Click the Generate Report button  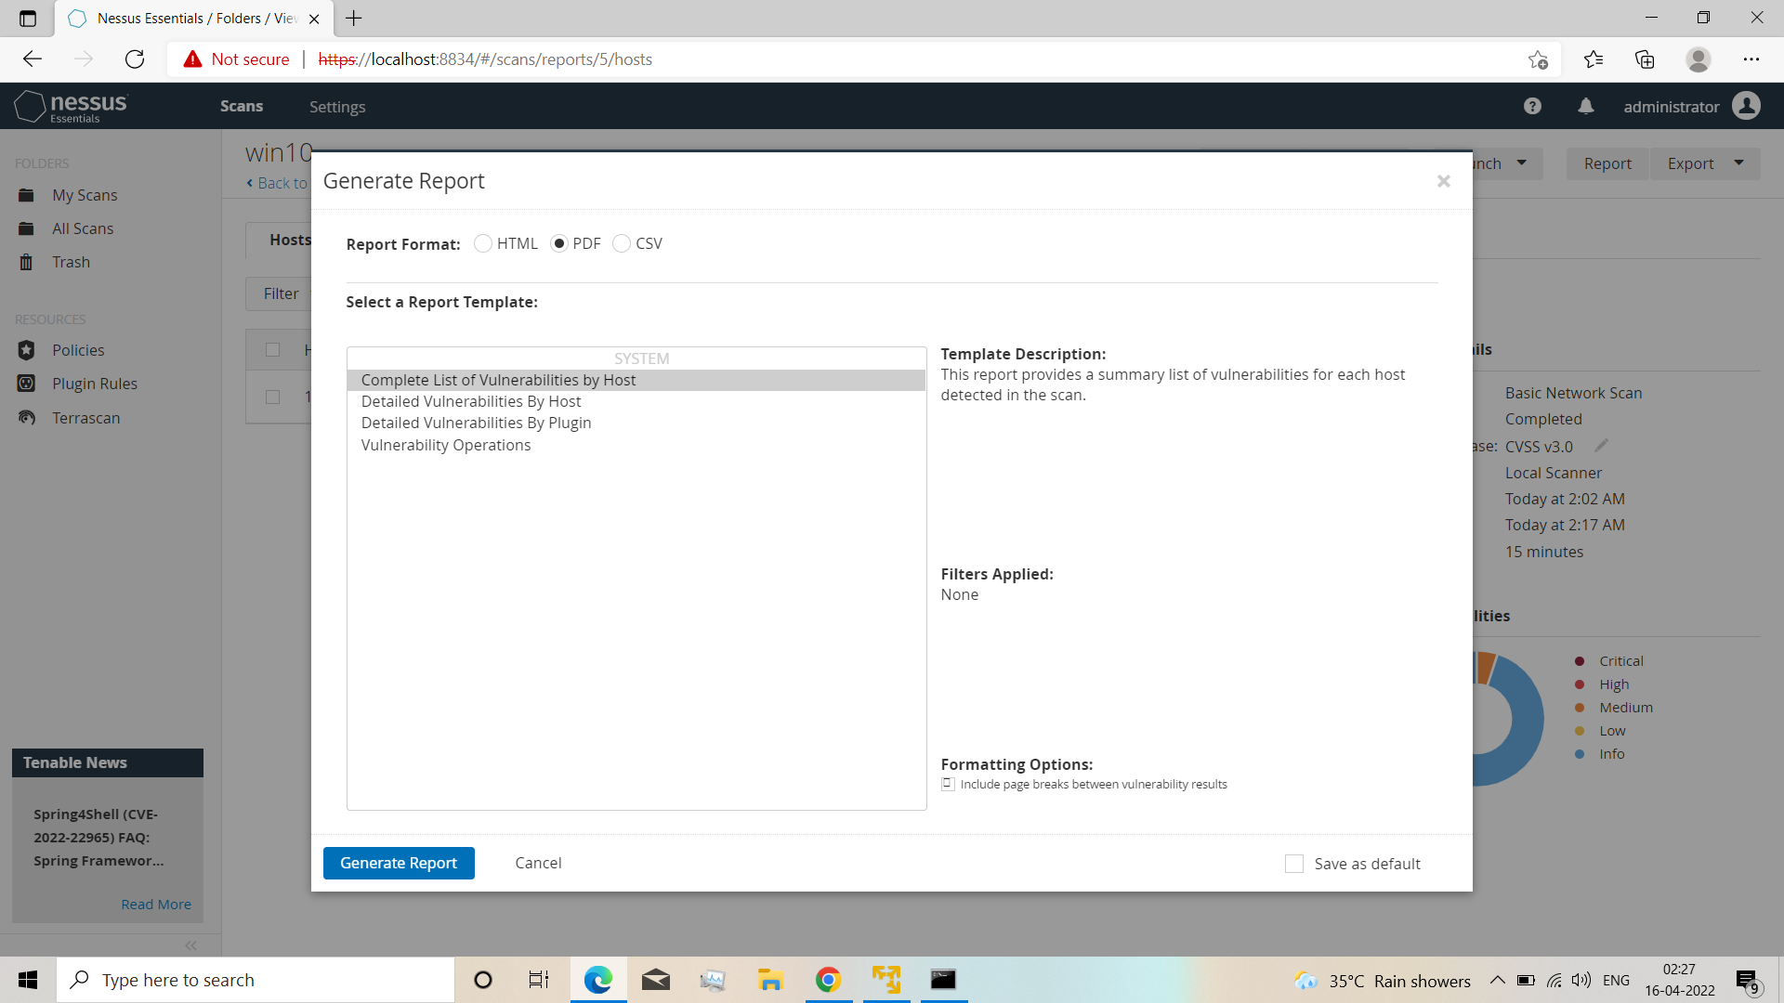pos(399,863)
